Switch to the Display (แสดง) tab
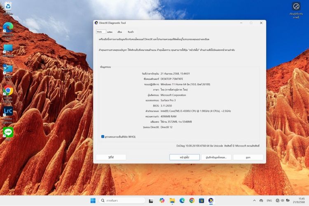The image size is (309, 206). tap(110, 32)
